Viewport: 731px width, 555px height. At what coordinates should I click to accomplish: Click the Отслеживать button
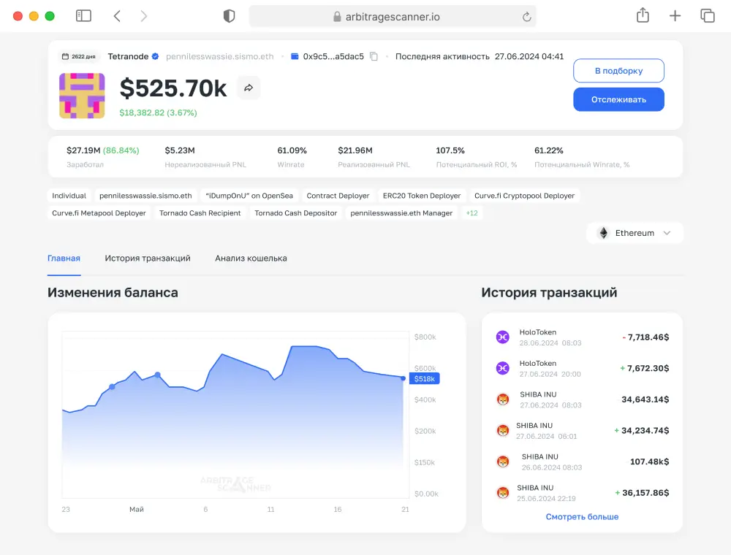pyautogui.click(x=618, y=99)
